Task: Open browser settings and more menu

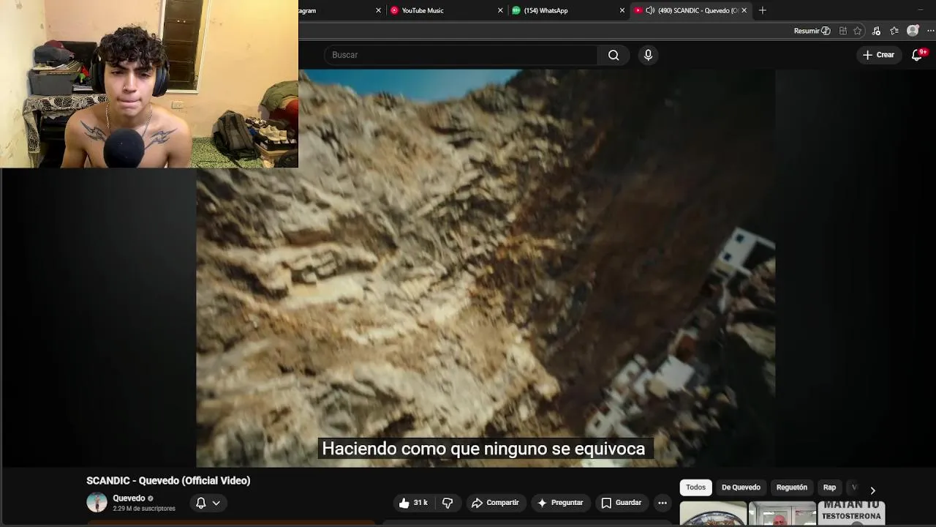Action: [x=930, y=31]
